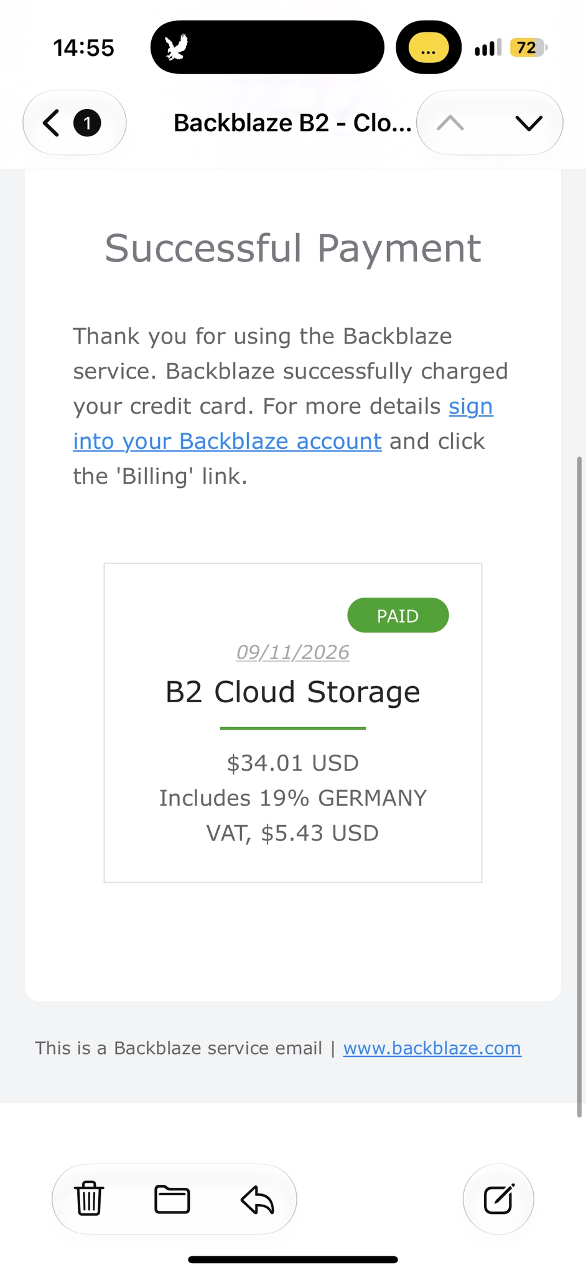Tap the trash icon to delete email
This screenshot has width=586, height=1275.
point(89,1198)
